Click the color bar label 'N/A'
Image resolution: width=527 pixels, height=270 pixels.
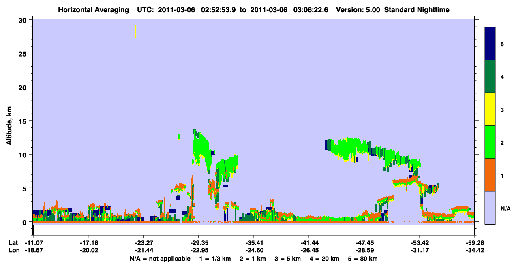[505, 209]
